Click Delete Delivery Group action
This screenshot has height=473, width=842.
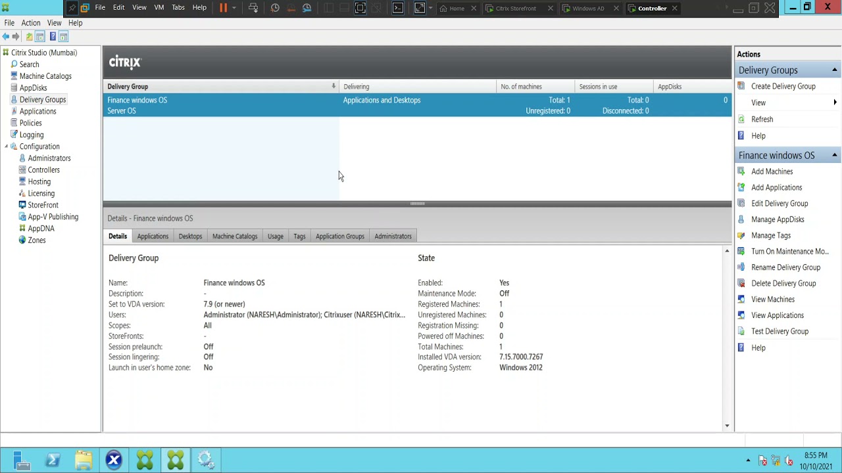click(783, 284)
